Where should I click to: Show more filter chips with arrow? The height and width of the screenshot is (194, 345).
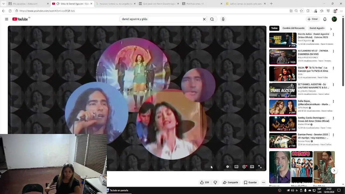[331, 29]
